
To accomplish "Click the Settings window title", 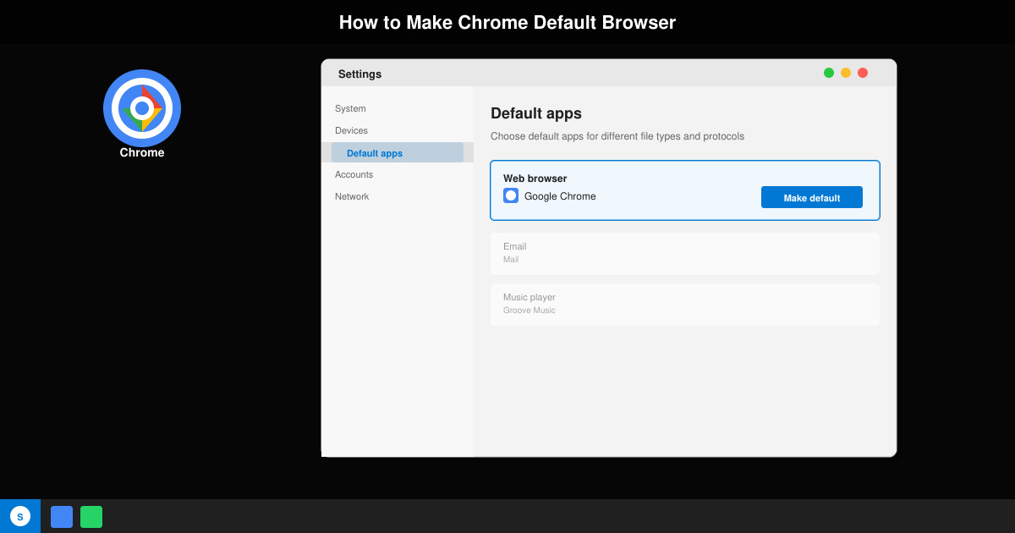I will pyautogui.click(x=359, y=74).
